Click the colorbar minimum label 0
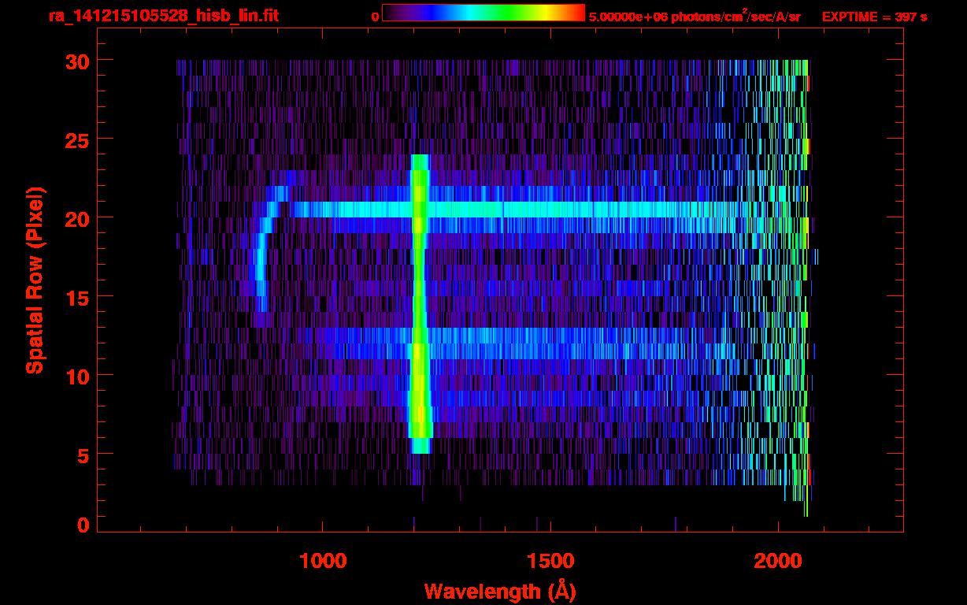Image resolution: width=967 pixels, height=605 pixels. 375,17
